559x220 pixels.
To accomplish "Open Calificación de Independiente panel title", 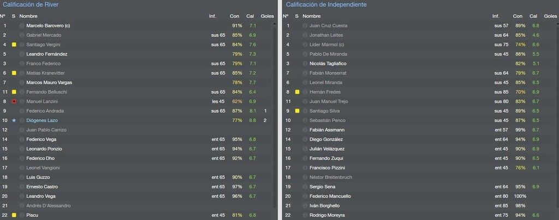I will pos(326,4).
